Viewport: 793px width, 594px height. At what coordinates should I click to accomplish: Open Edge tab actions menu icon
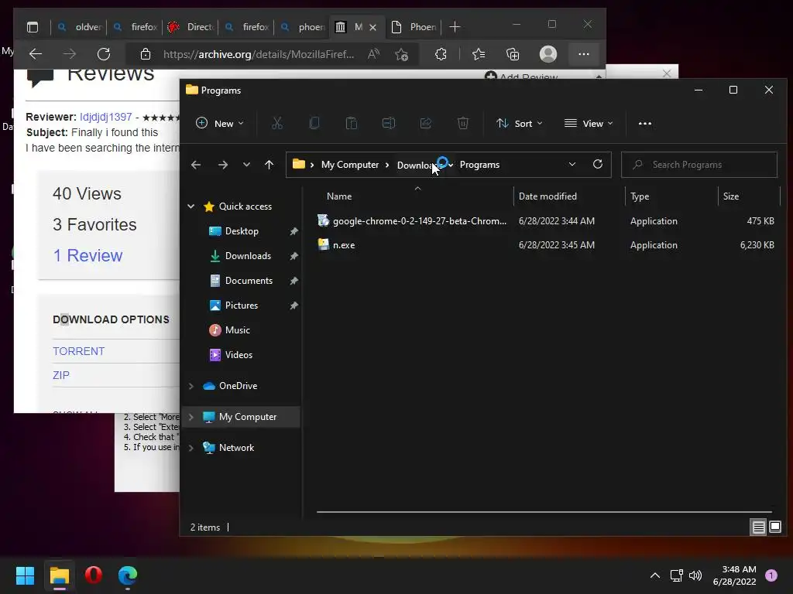[33, 27]
